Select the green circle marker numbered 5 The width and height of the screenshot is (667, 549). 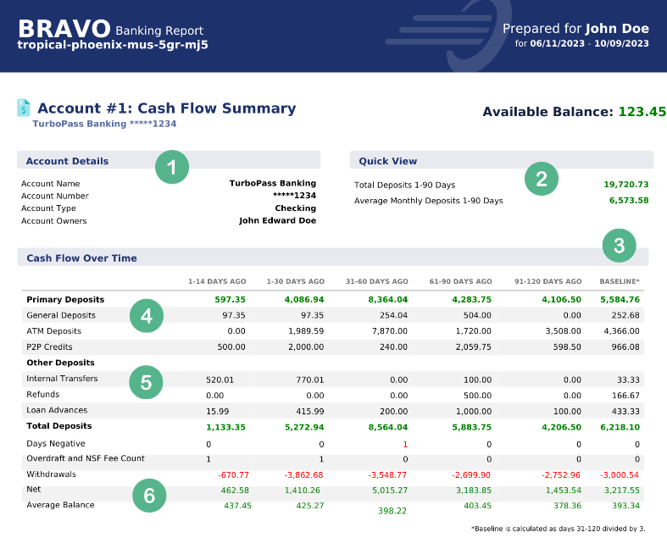tap(147, 382)
